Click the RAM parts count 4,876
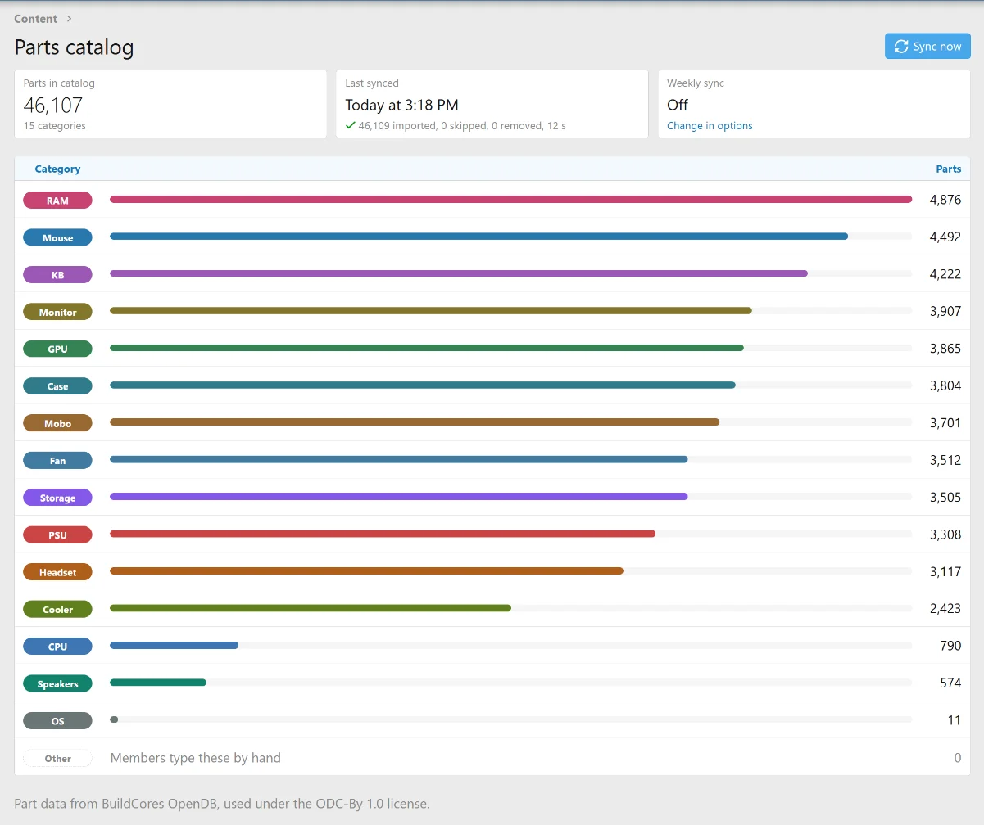984x825 pixels. [x=945, y=200]
